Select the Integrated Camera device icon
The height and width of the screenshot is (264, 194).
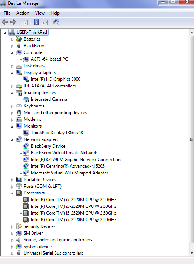26,99
